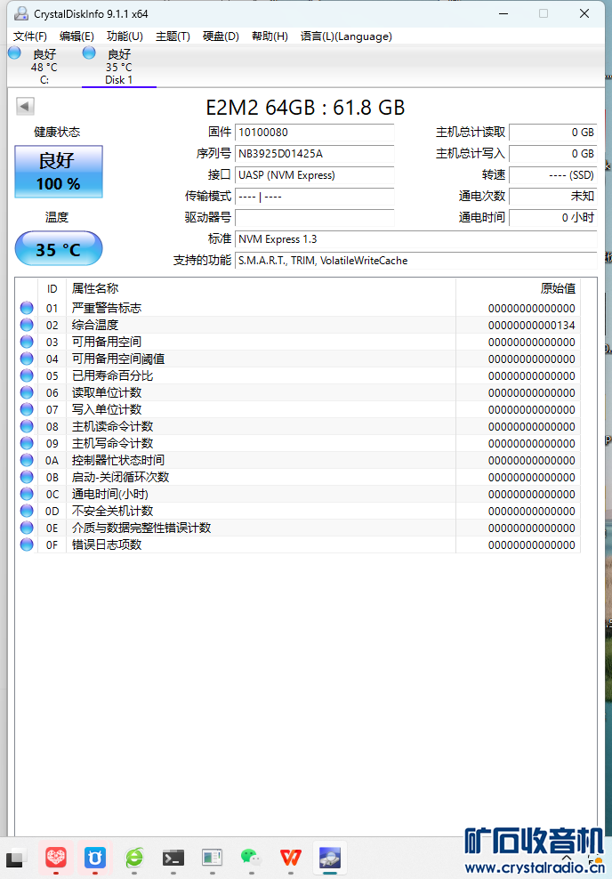The image size is (612, 879).
Task: Click the 35 °C temperature button
Action: 59,249
